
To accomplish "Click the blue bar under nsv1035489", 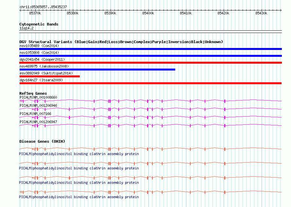I will point(150,49).
